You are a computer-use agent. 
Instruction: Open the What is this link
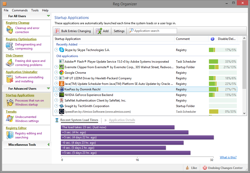point(228,157)
